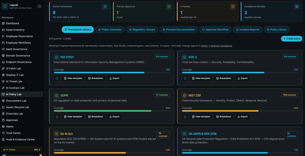The height and width of the screenshot is (156, 305).
Task: Click the AI Policy Lab book icon
Action: tap(3, 94)
